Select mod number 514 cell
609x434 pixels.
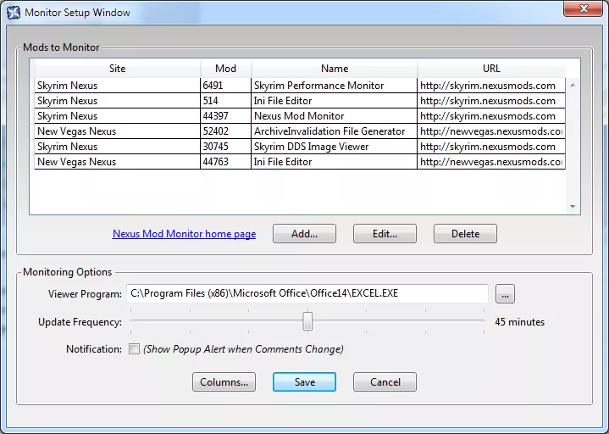(x=225, y=101)
